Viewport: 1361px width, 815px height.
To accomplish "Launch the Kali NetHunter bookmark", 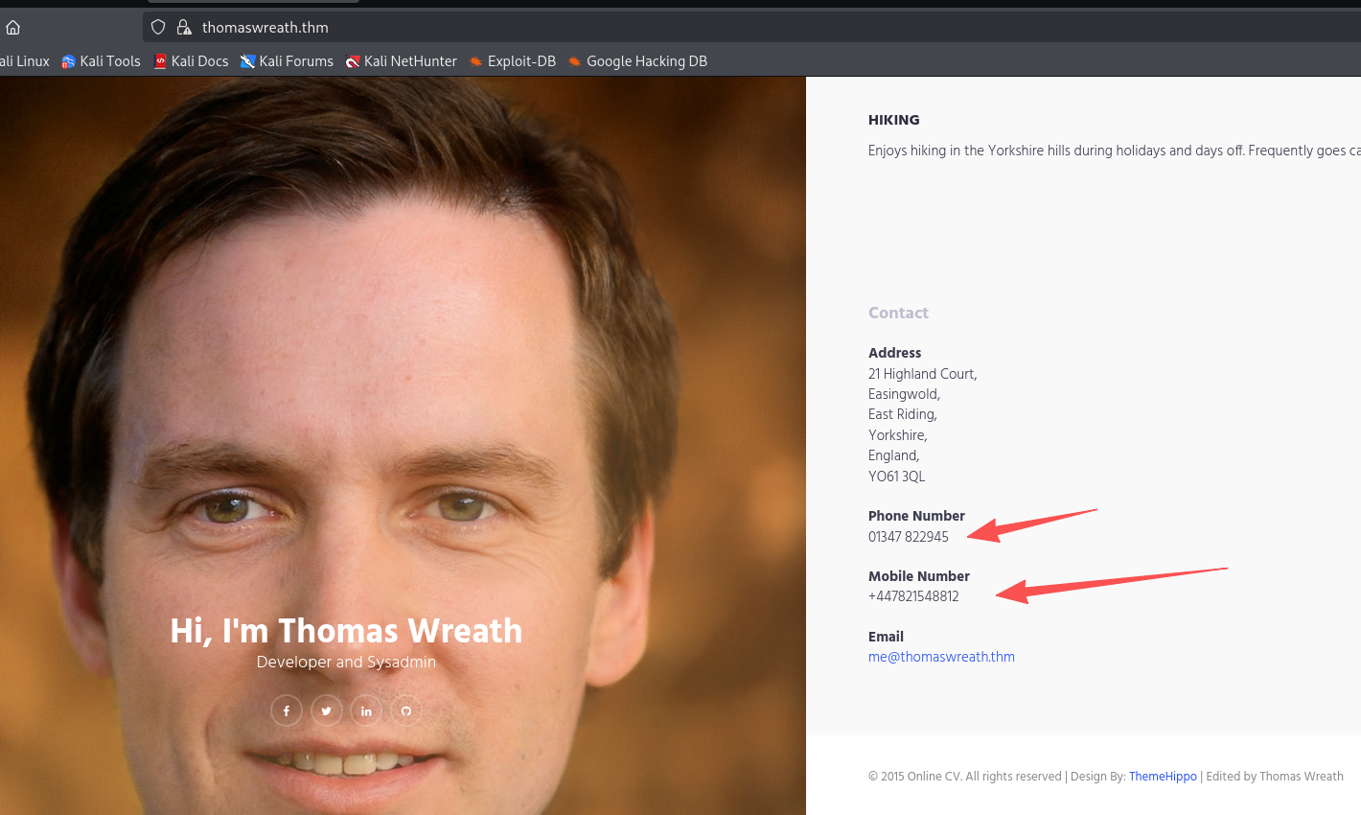I will tap(401, 61).
